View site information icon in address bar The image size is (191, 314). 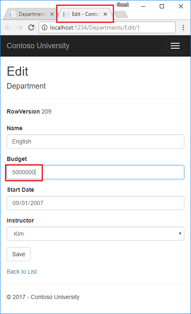pyautogui.click(x=44, y=27)
